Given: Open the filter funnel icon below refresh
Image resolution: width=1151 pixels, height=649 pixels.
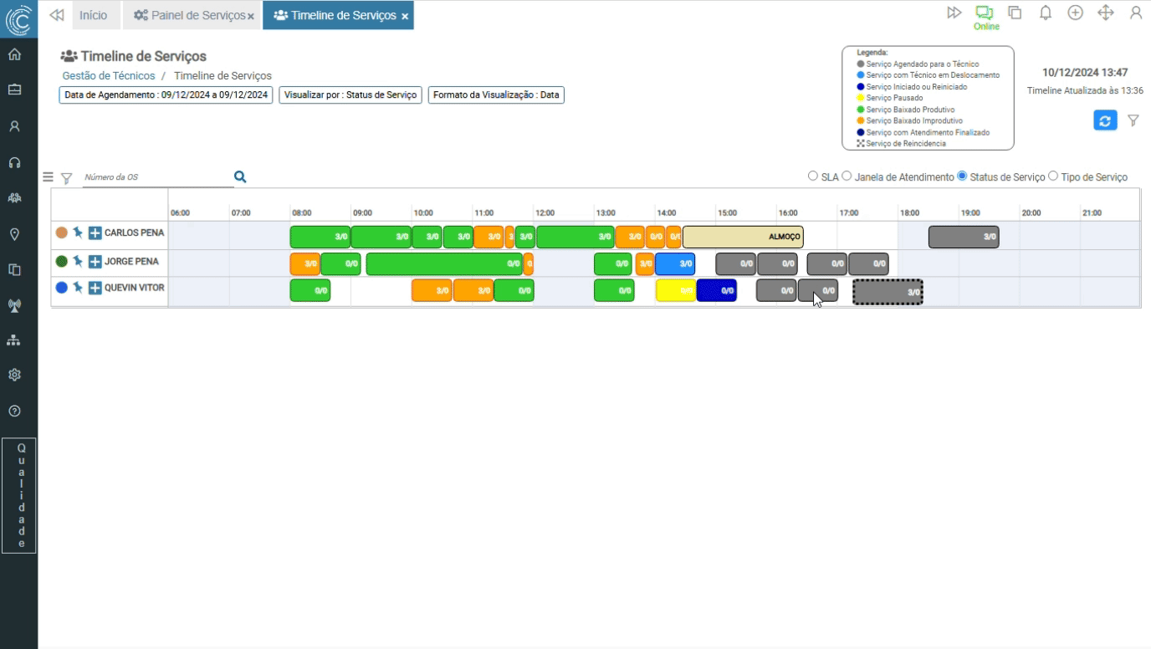Looking at the screenshot, I should tap(1133, 120).
